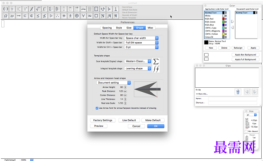Select RGB-Green color in color list
The height and width of the screenshot is (161, 263).
tap(216, 22)
